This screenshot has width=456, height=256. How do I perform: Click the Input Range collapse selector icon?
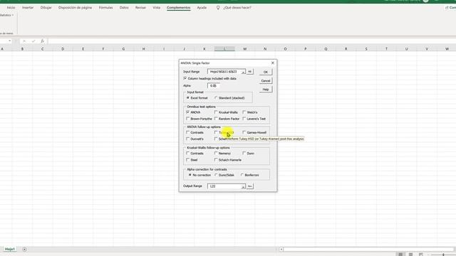point(243,72)
